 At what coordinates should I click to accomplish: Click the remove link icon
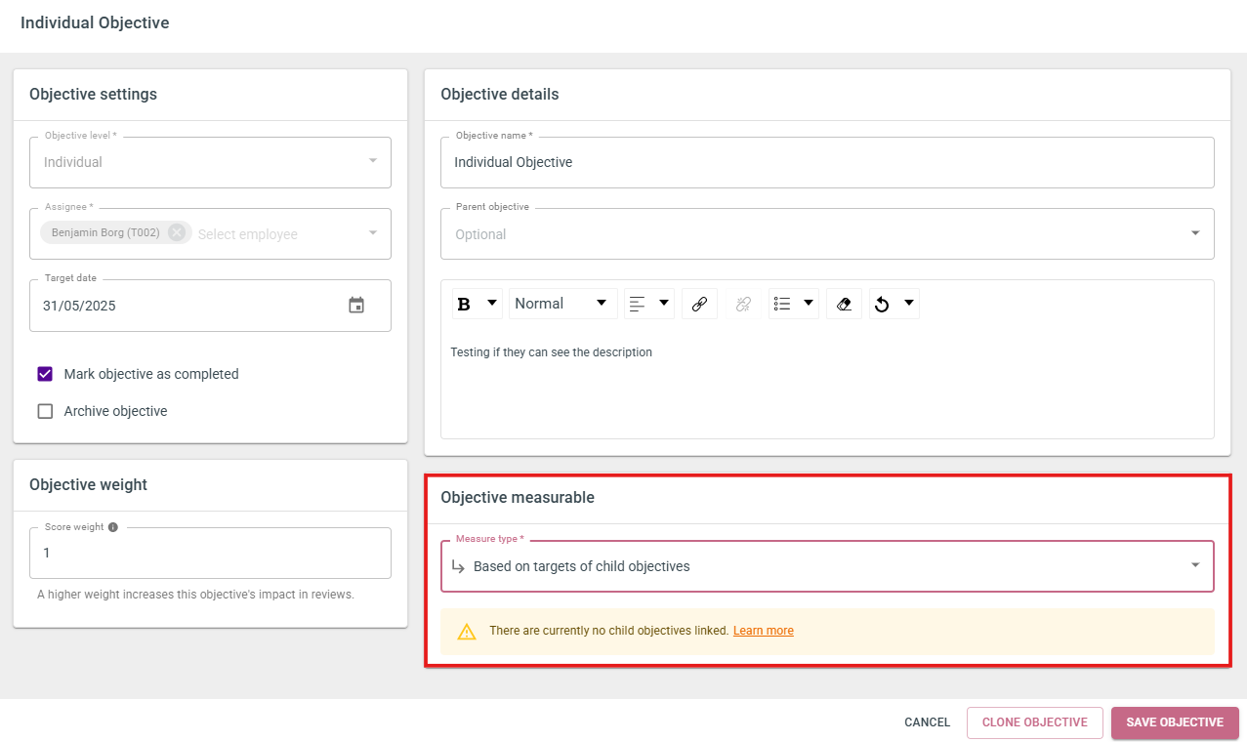point(743,304)
